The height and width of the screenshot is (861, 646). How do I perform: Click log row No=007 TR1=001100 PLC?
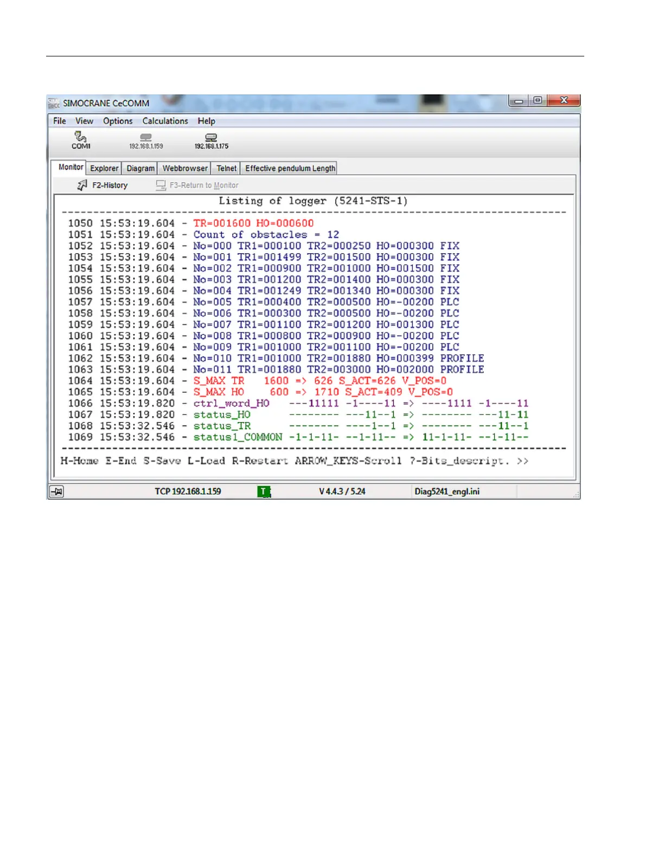pos(264,324)
